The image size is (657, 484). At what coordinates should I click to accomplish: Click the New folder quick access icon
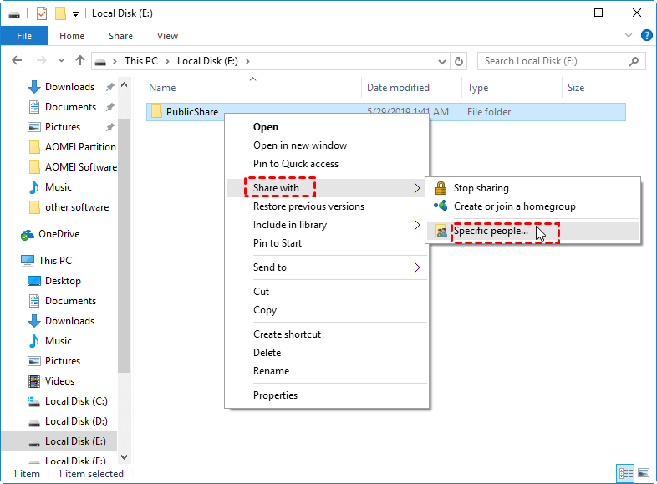pyautogui.click(x=60, y=13)
